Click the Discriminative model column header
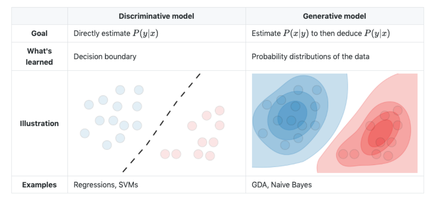The width and height of the screenshot is (432, 202). coord(156,16)
